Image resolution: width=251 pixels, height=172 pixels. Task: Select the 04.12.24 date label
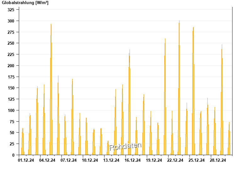pos(47,160)
